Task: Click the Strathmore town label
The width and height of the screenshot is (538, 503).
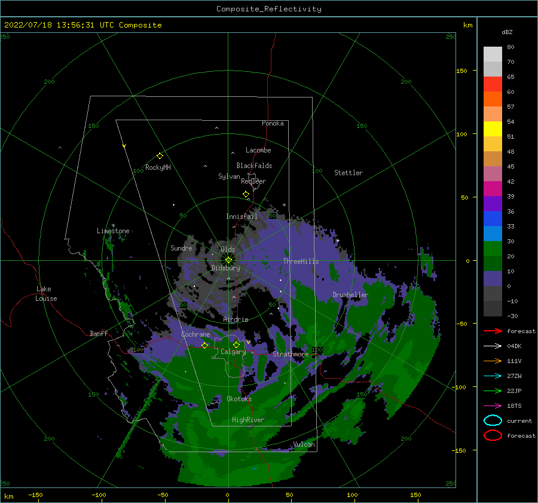Action: point(291,354)
